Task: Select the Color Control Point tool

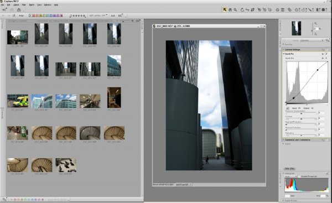Action: click(277, 10)
